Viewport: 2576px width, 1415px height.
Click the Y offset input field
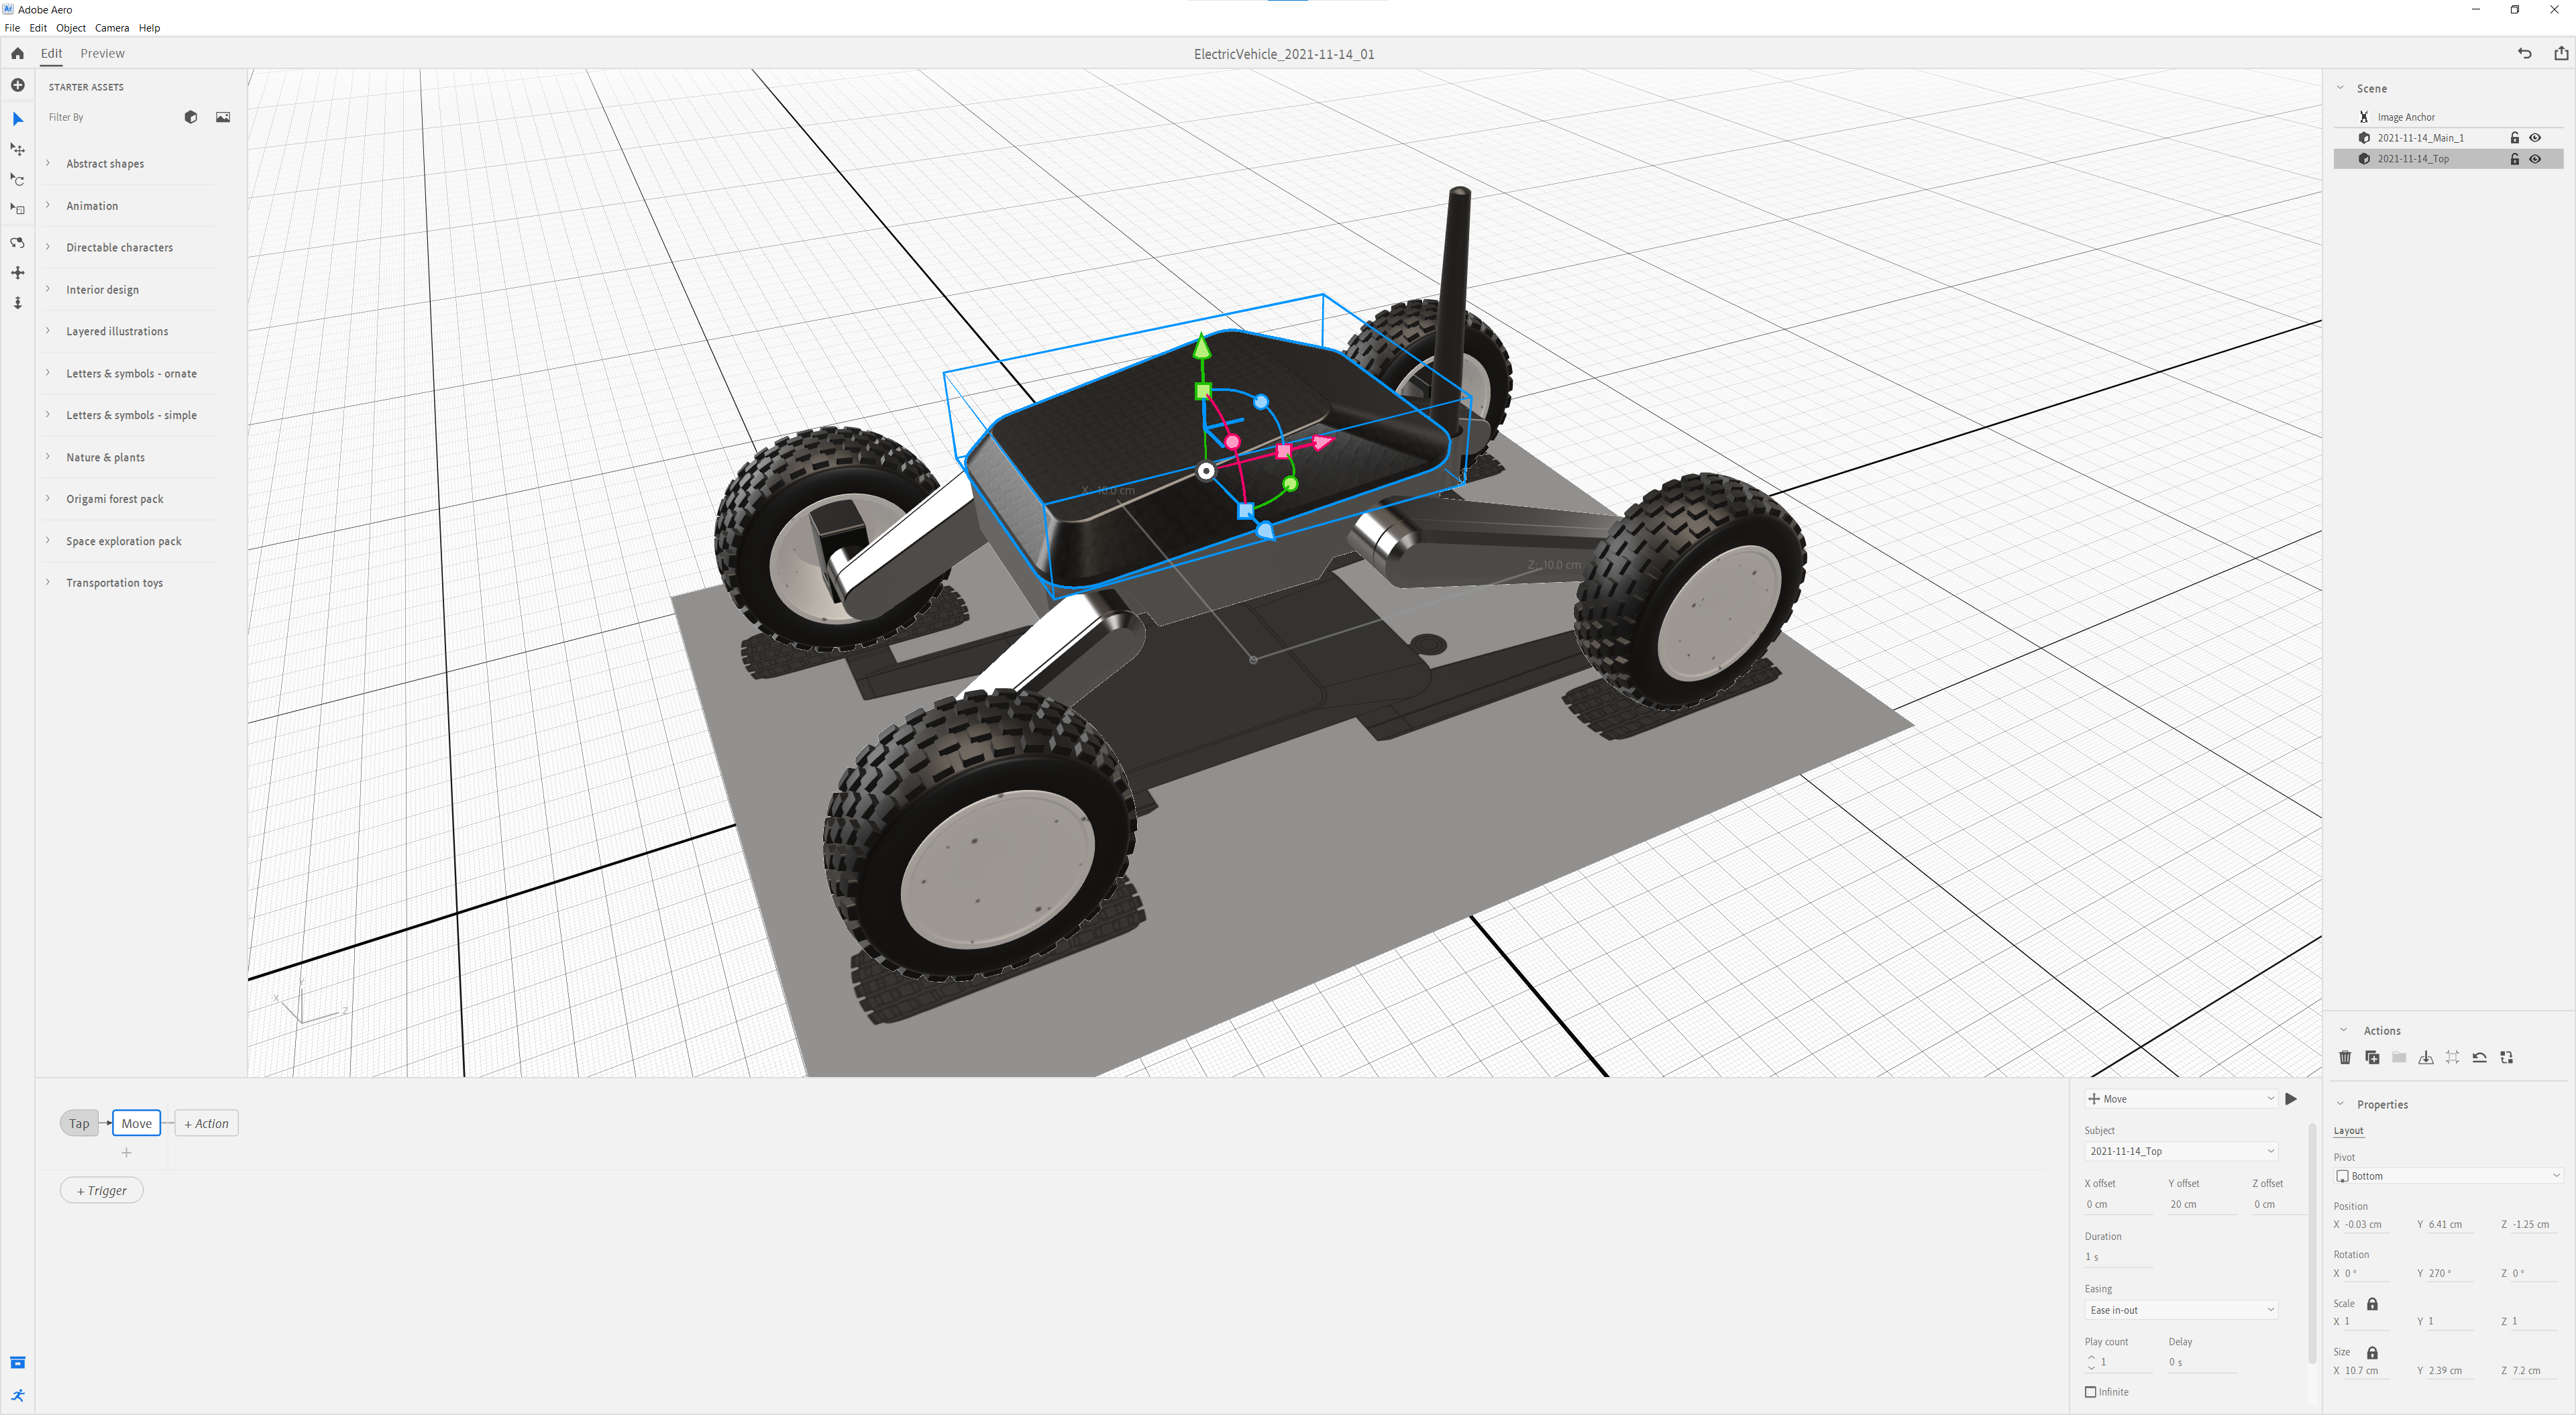[2200, 1204]
